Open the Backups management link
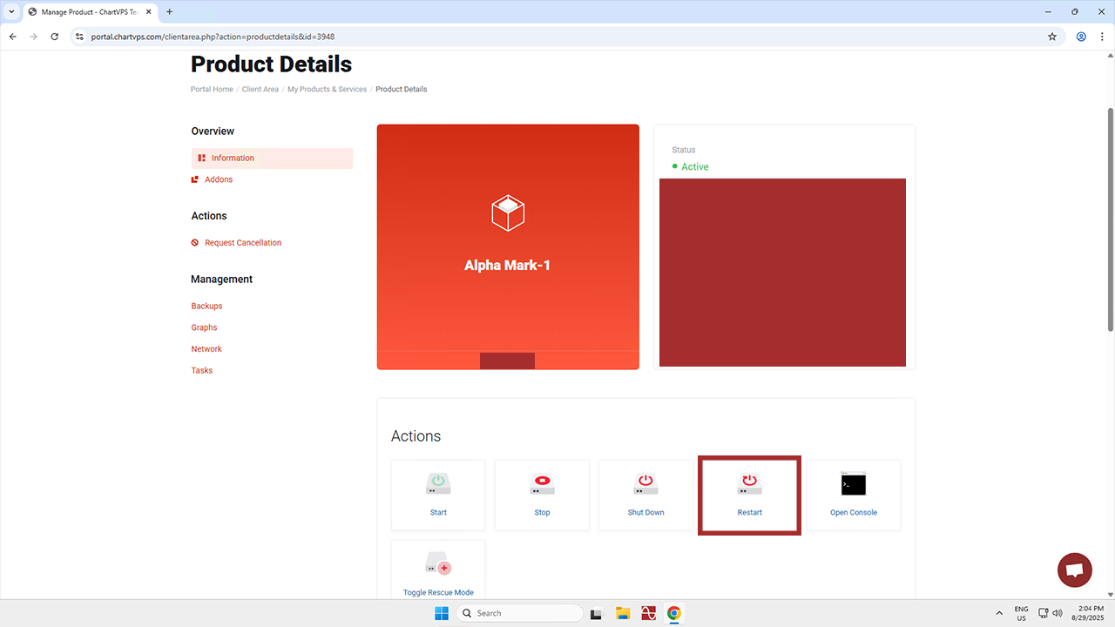The width and height of the screenshot is (1115, 627). pos(206,307)
